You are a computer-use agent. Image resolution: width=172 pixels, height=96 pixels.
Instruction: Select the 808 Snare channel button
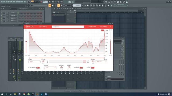point(13,21)
